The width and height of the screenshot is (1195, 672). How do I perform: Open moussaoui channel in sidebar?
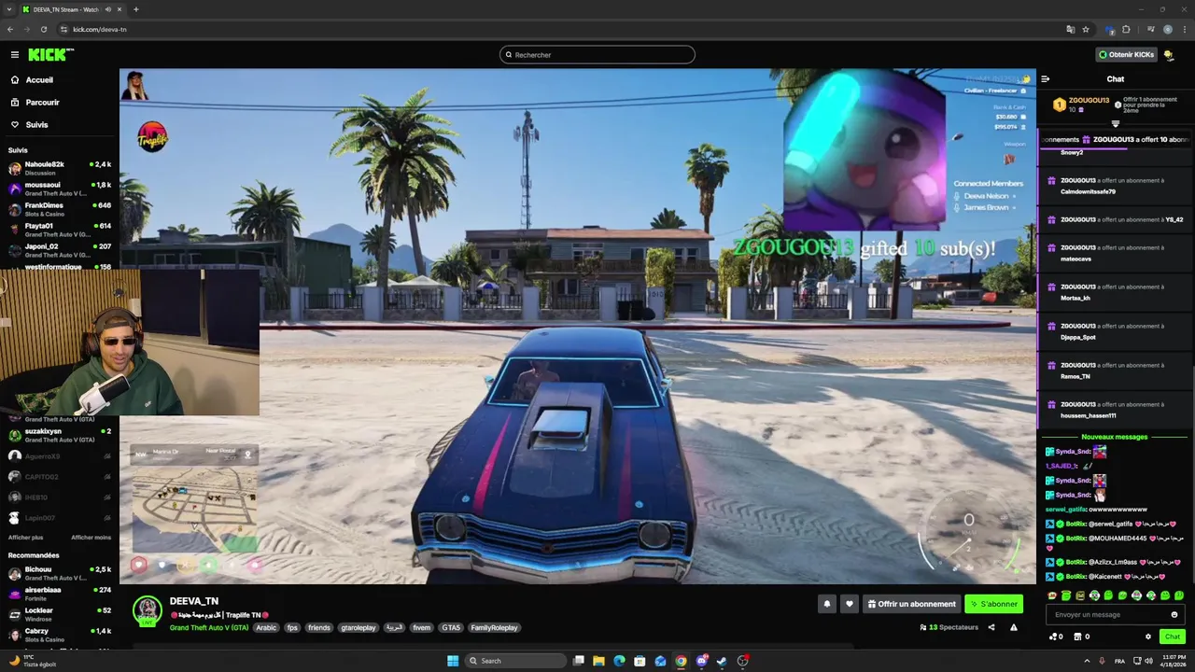point(59,189)
